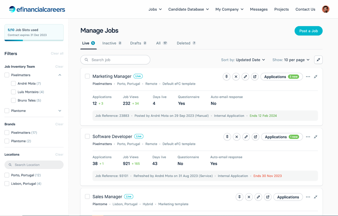Pin the Marketing Manager job
This screenshot has width=338, height=216.
coord(227,76)
